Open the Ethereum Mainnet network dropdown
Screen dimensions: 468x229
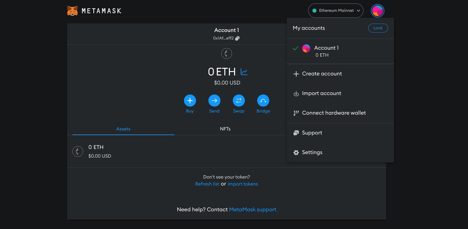(x=336, y=10)
